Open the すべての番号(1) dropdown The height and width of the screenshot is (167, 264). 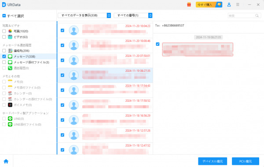133,15
